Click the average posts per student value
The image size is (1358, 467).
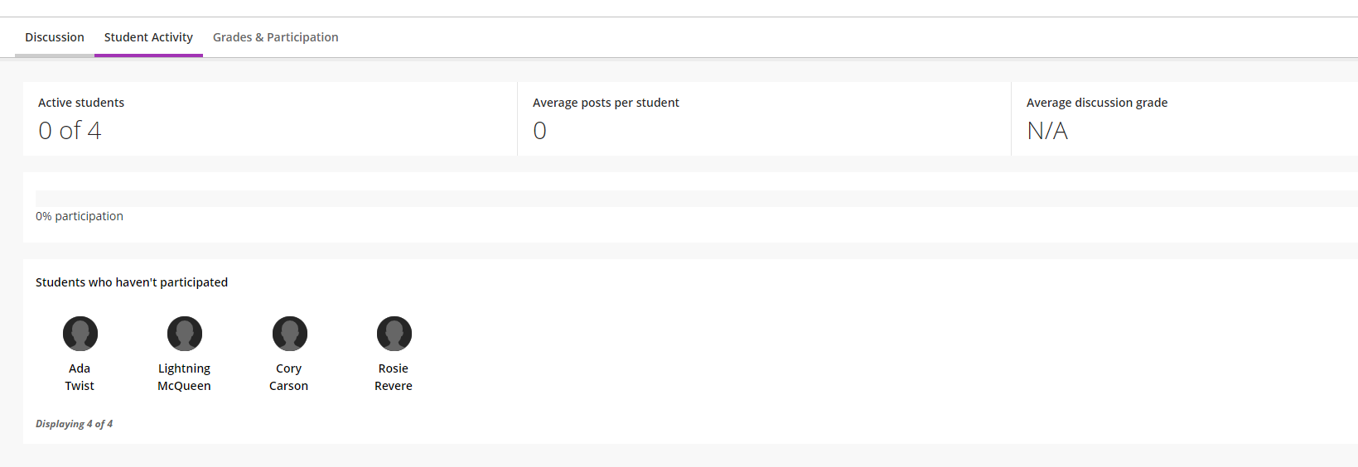click(539, 131)
